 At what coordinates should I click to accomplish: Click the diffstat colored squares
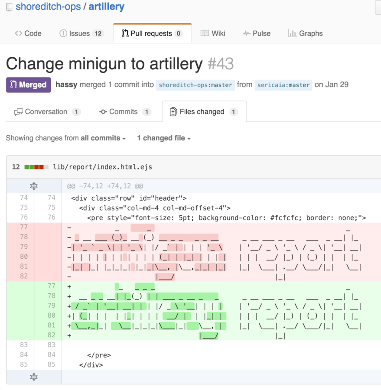click(36, 167)
